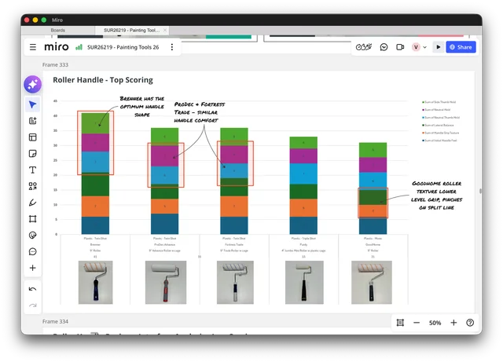Open more tools with the plus icon
The image size is (503, 362).
pyautogui.click(x=33, y=268)
